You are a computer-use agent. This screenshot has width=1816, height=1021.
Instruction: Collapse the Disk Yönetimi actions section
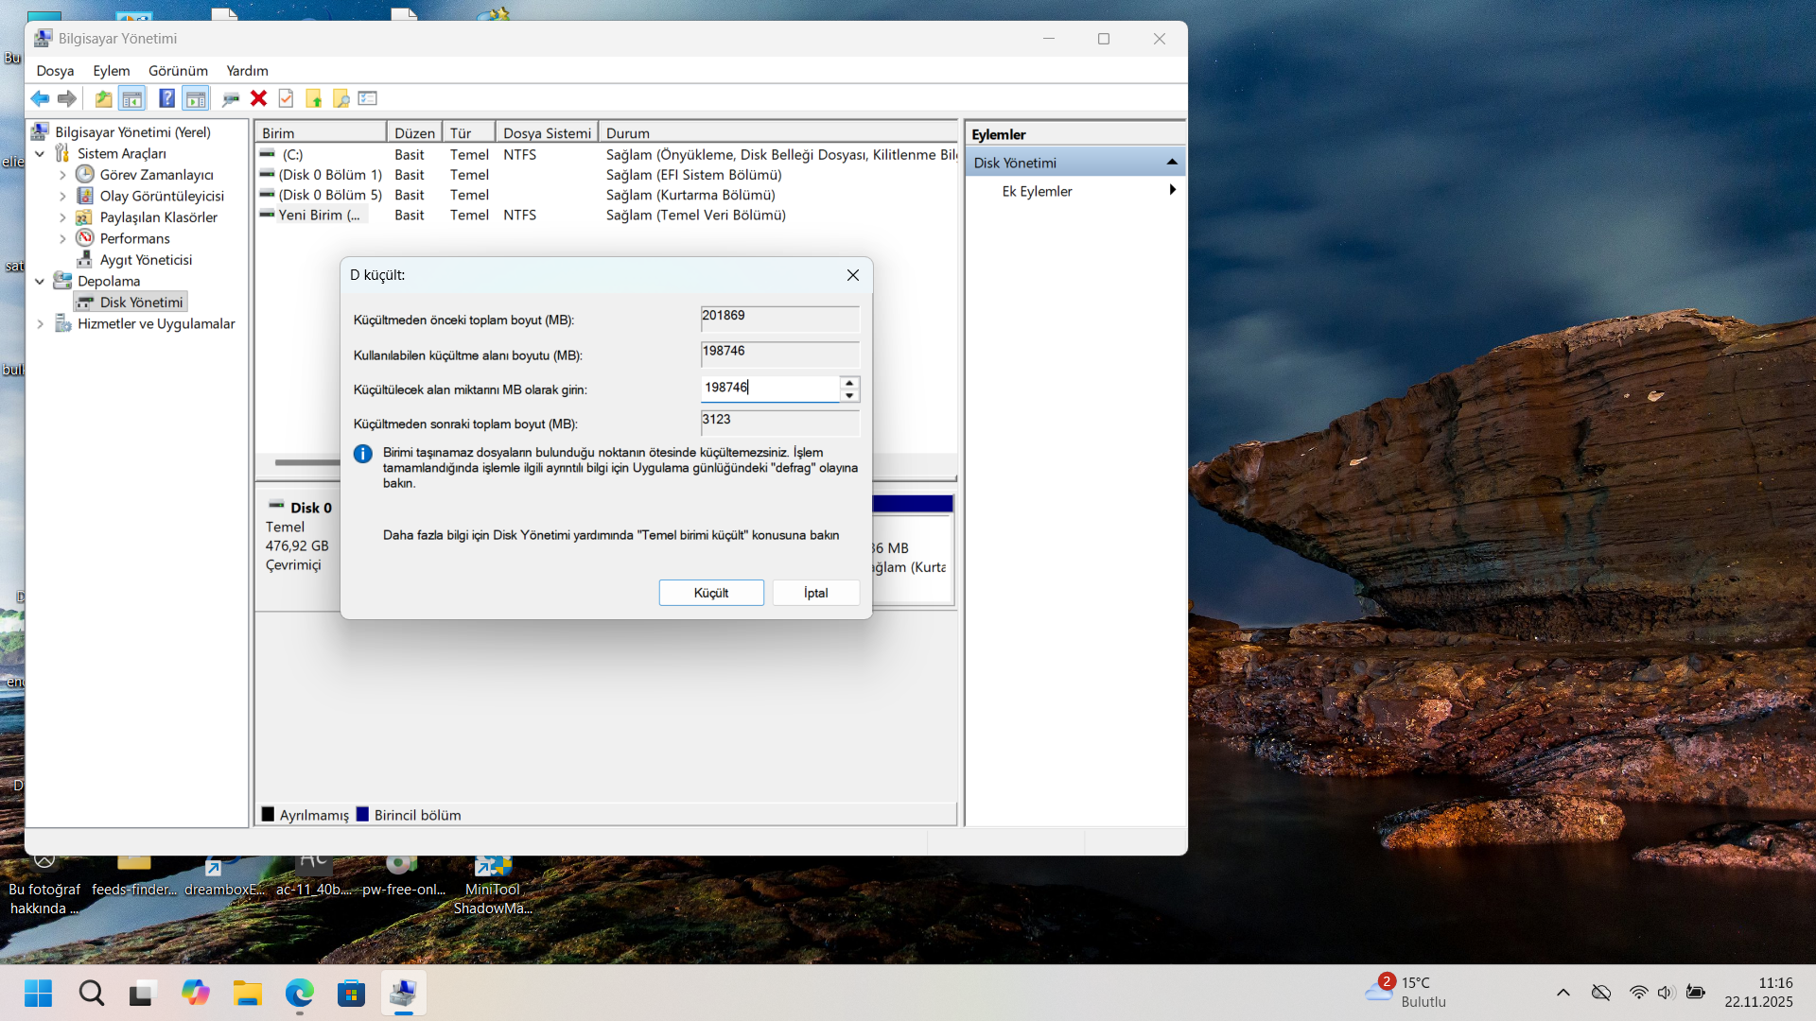1172,163
